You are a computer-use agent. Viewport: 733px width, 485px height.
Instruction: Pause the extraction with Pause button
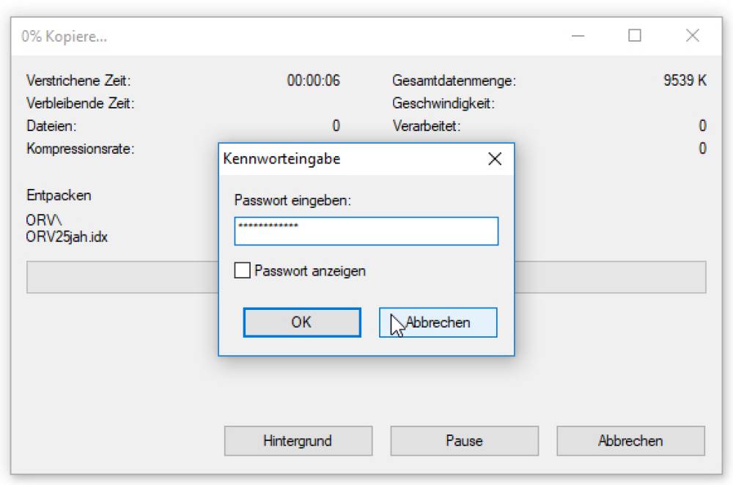coord(464,441)
